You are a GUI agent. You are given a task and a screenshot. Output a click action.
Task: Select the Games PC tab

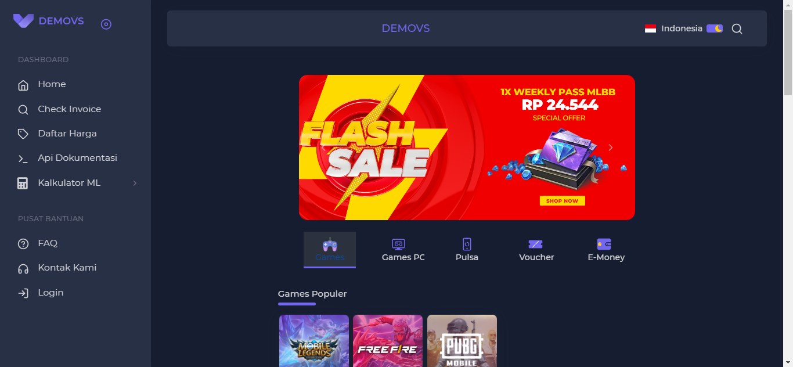coord(403,250)
